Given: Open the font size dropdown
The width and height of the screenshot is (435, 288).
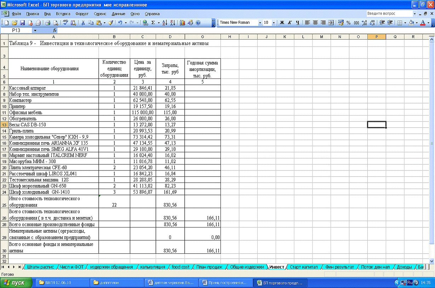Looking at the screenshot, I should [x=274, y=23].
